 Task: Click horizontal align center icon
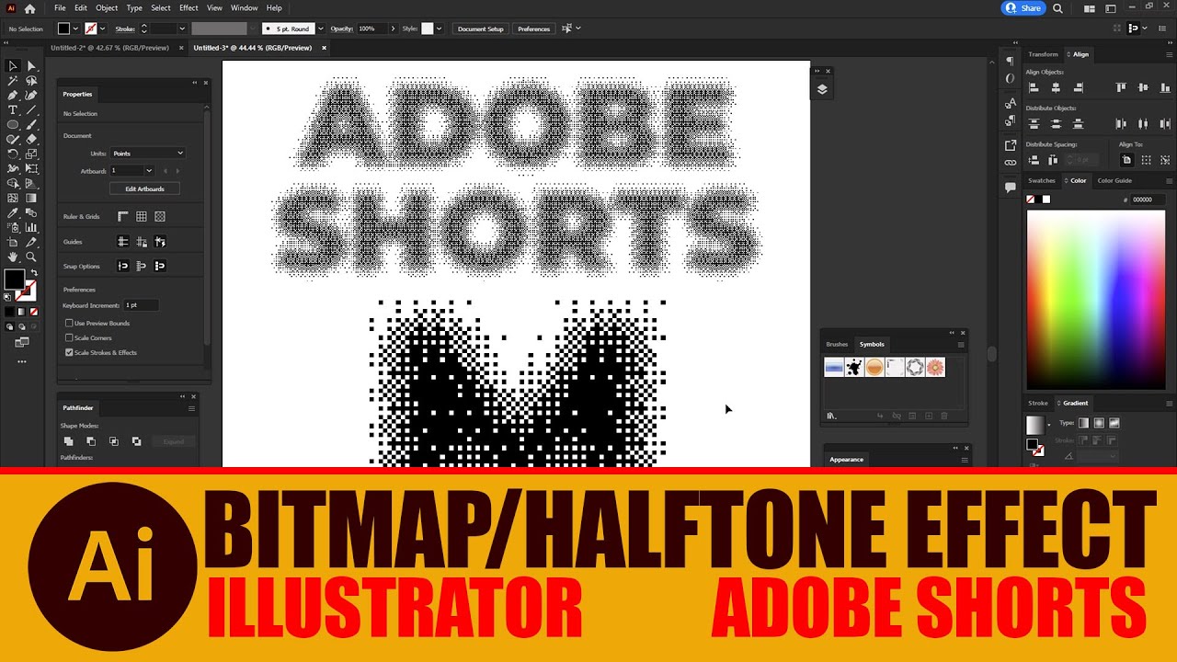click(x=1056, y=87)
